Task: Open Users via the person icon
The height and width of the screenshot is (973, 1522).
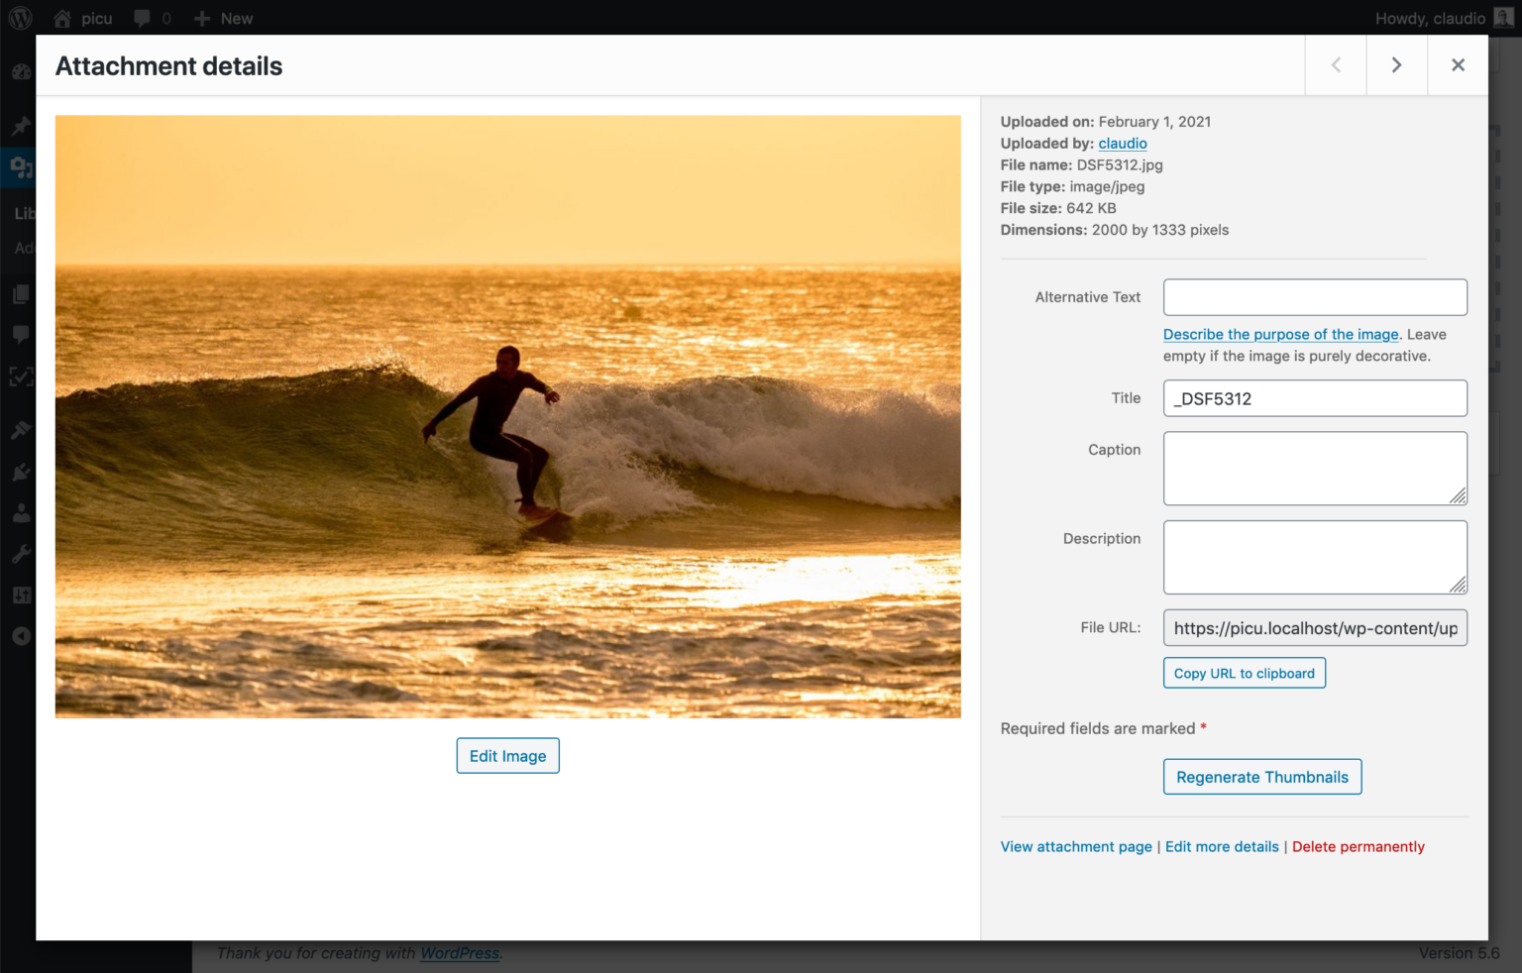Action: click(20, 512)
